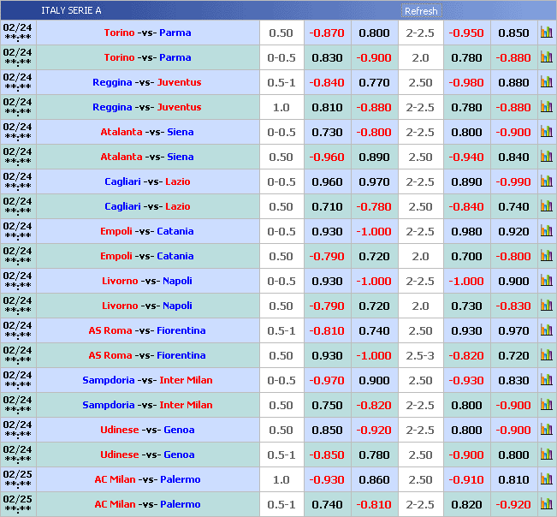Show chart for AS Roma-Fiorentina 2.5-3 total row
The width and height of the screenshot is (557, 517).
[546, 356]
